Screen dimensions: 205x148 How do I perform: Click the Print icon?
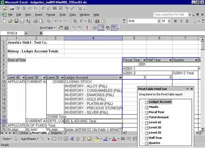pyautogui.click(x=36, y=21)
